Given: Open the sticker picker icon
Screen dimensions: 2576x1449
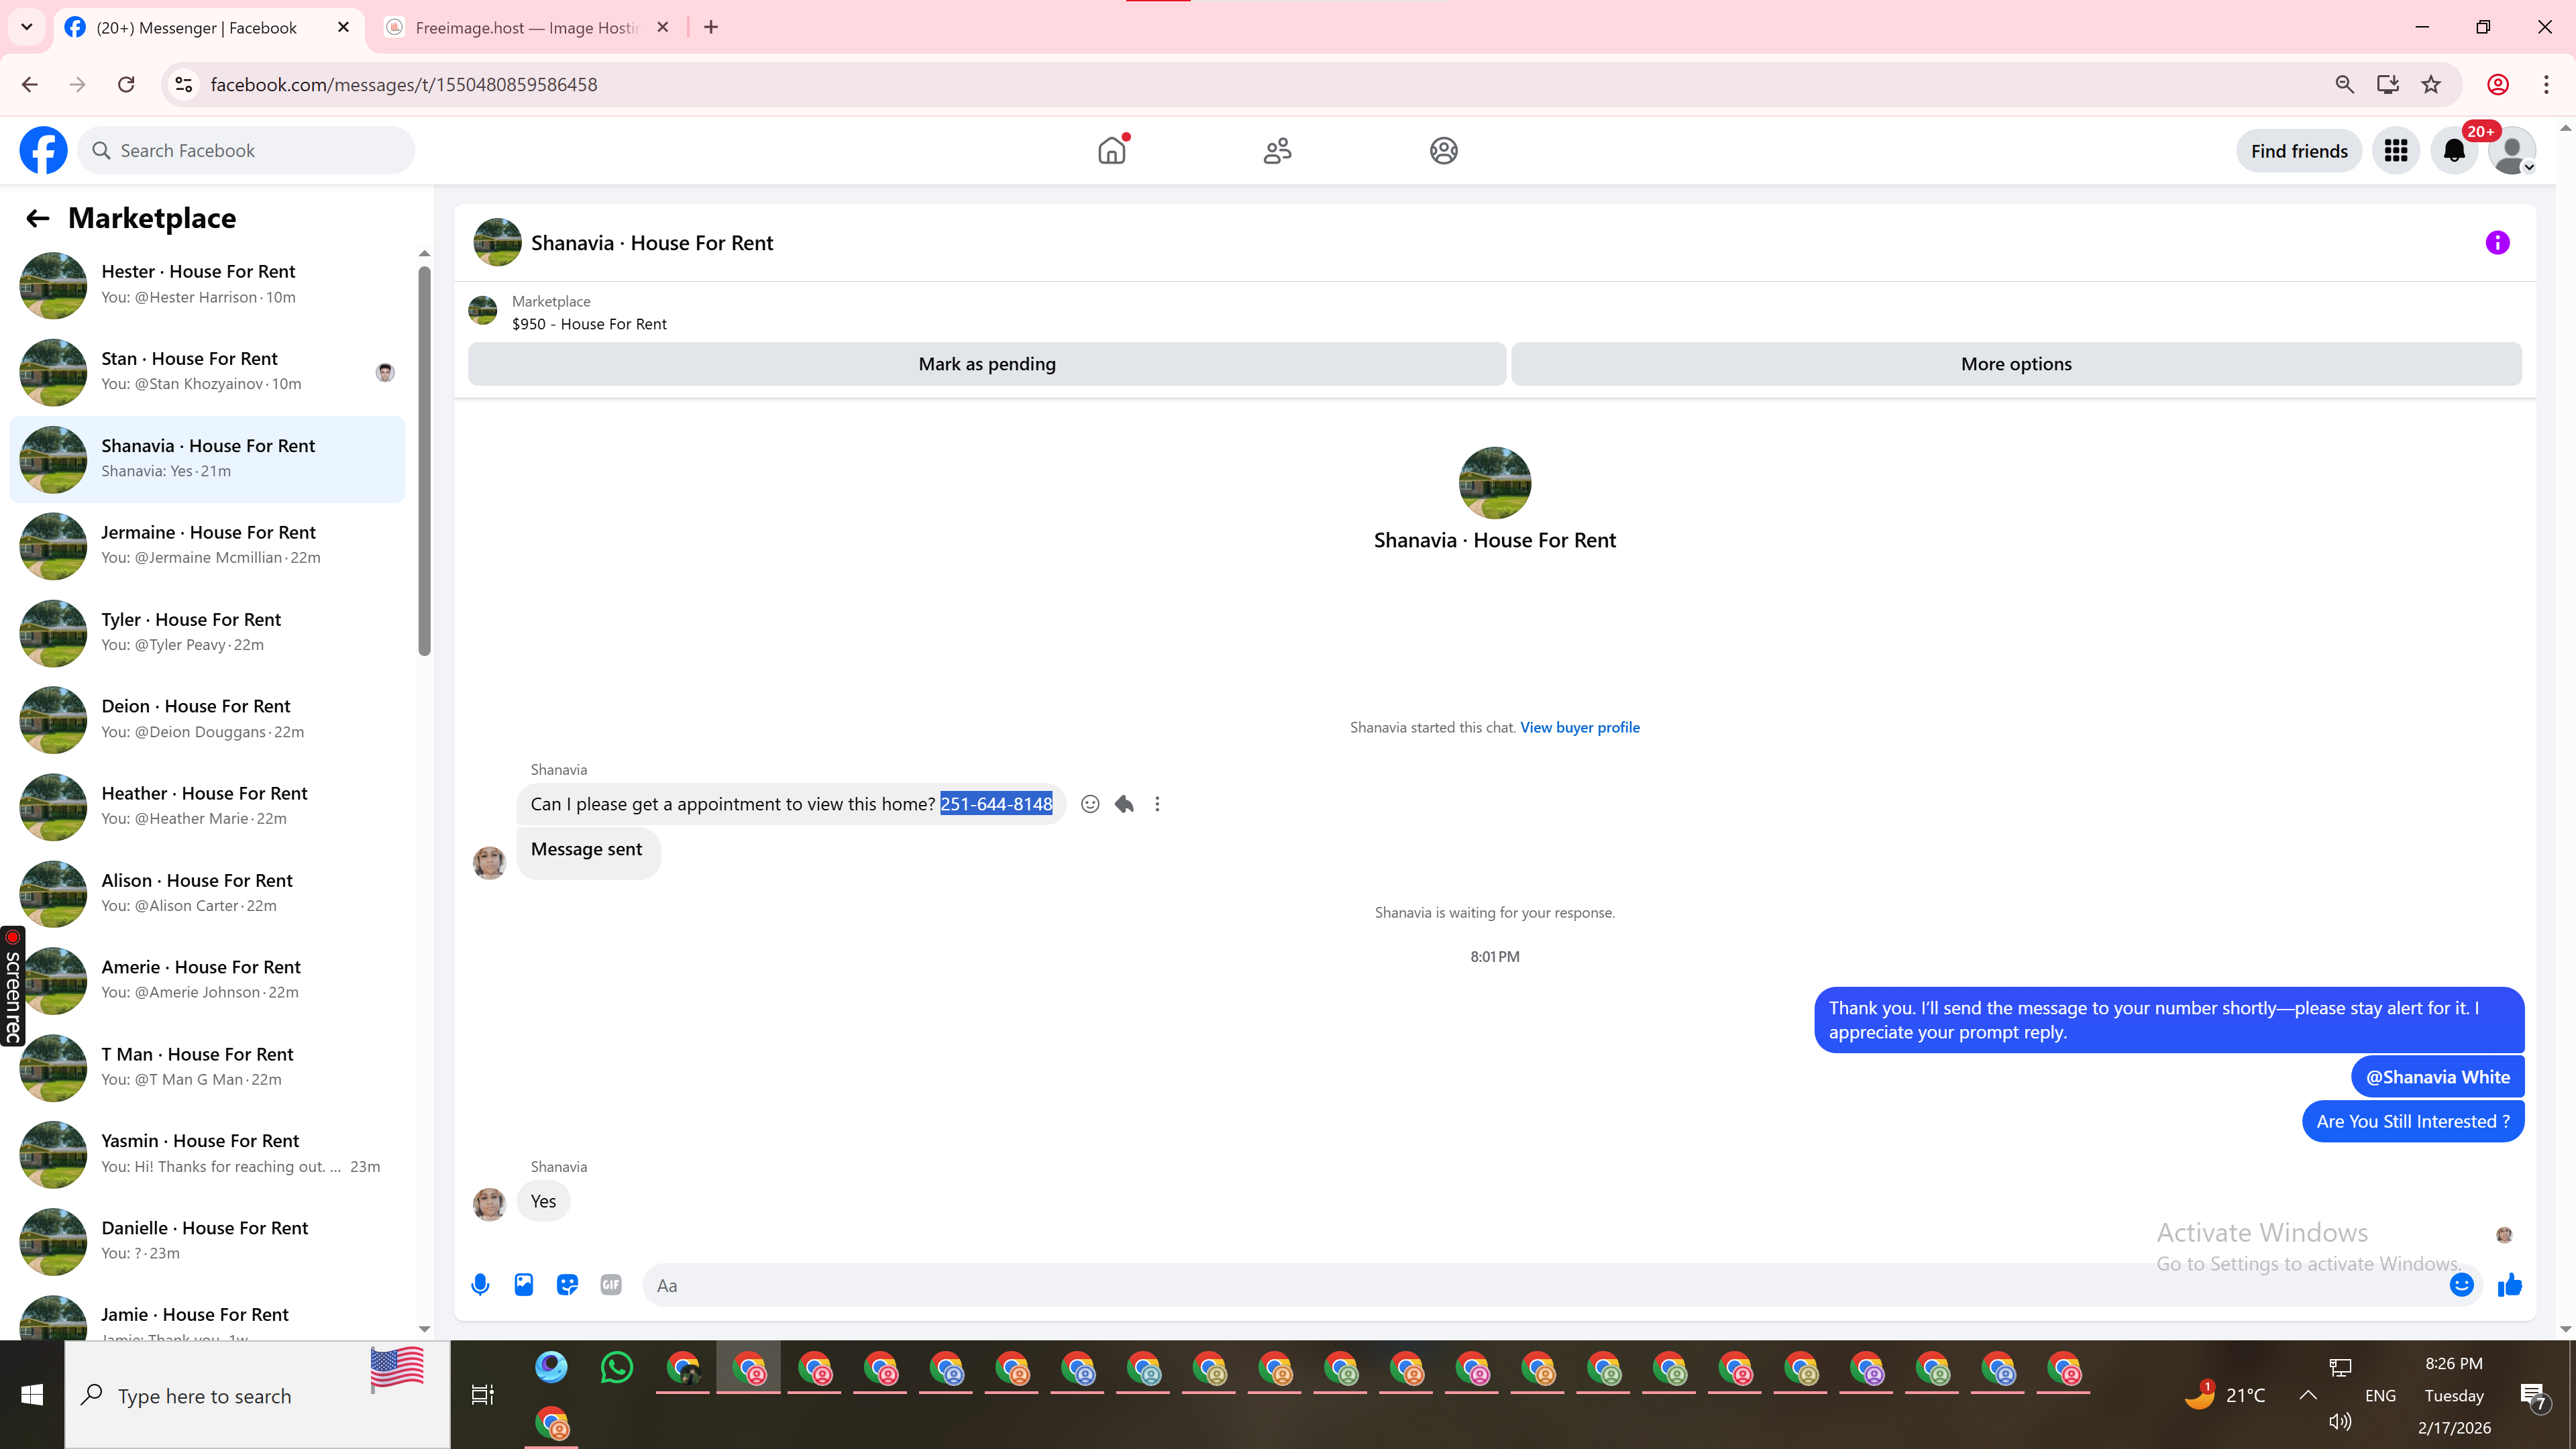Looking at the screenshot, I should tap(567, 1285).
